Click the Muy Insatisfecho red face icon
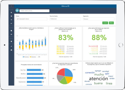Image resolution: width=125 pixels, height=90 pixels. [x=97, y=46]
